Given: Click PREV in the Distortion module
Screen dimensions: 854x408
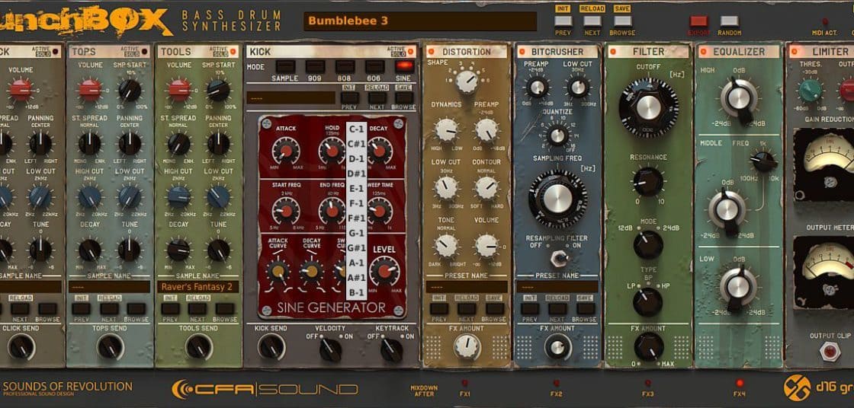Looking at the screenshot, I should click(x=438, y=309).
